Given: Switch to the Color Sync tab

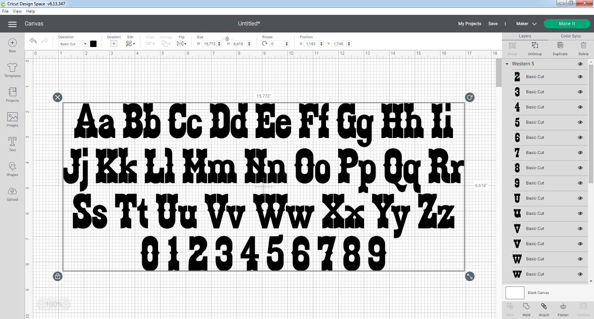Looking at the screenshot, I should [570, 36].
